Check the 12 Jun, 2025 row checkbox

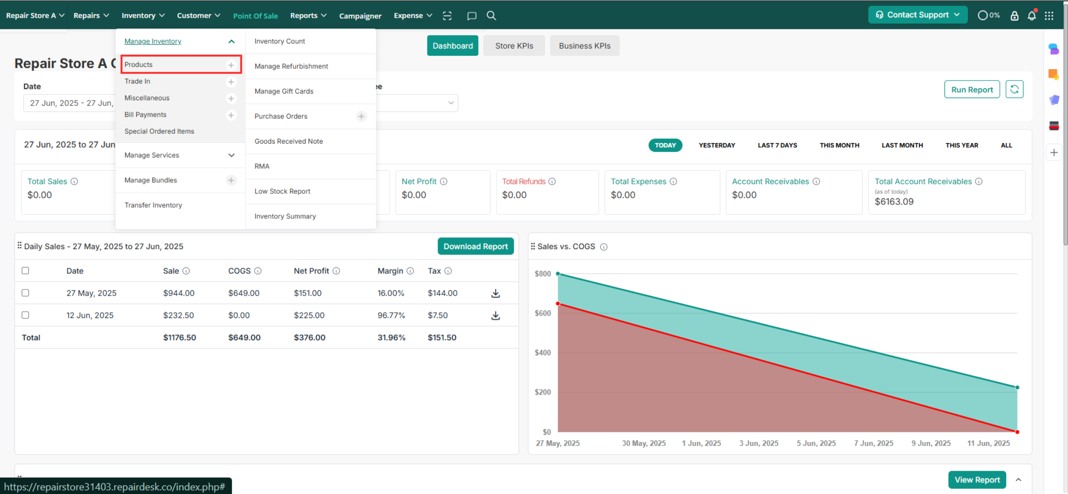25,315
